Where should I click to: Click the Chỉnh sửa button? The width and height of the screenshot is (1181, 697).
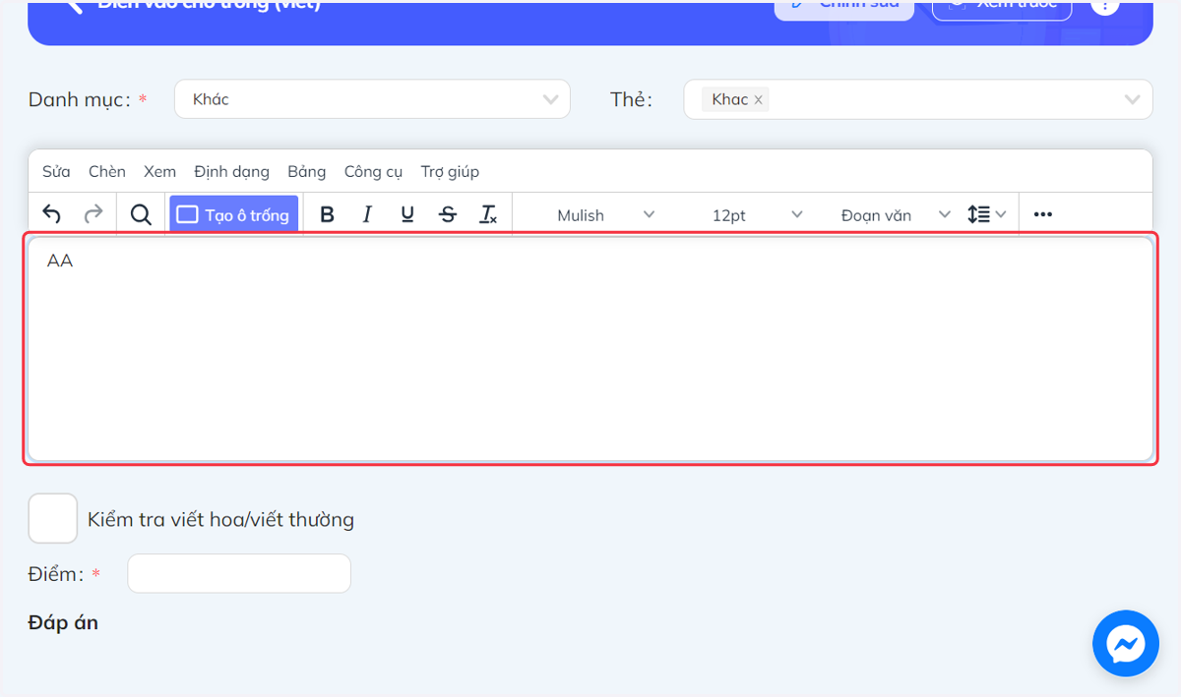click(x=844, y=8)
